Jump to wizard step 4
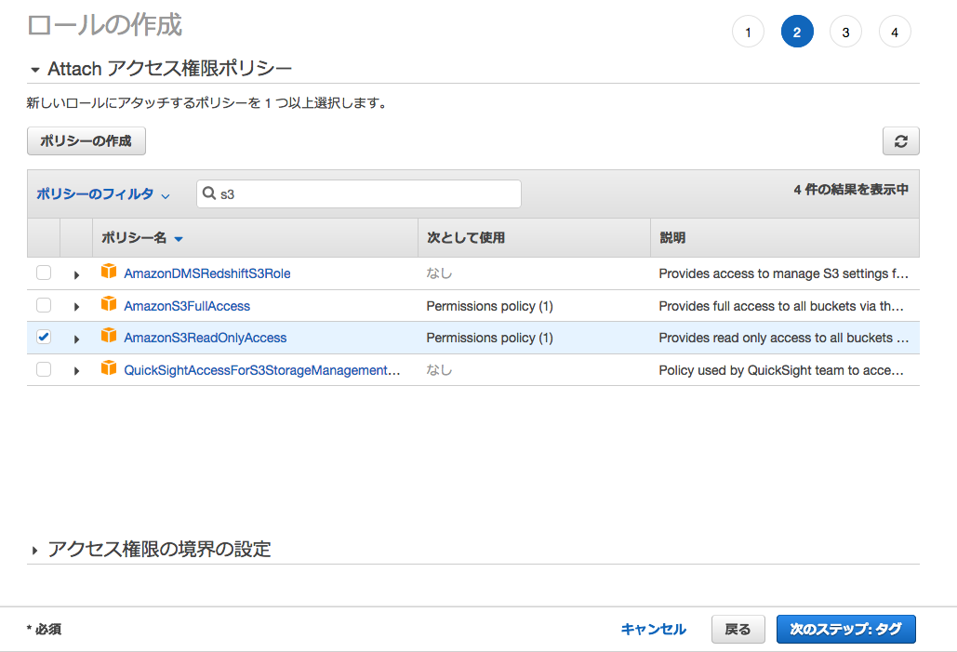The width and height of the screenshot is (957, 652). tap(895, 32)
